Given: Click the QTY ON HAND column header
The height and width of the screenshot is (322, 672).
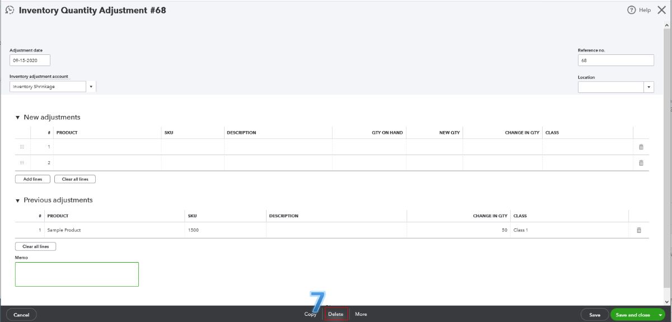Looking at the screenshot, I should coord(388,133).
